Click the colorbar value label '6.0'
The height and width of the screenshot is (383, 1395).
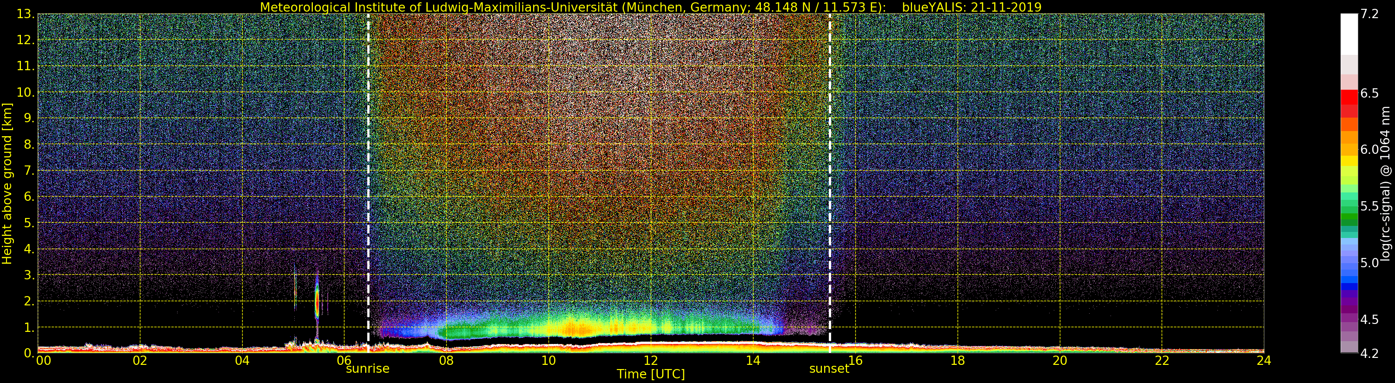point(1369,150)
